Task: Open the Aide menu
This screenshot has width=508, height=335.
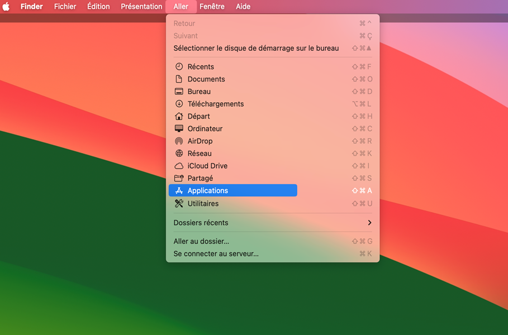Action: [243, 7]
